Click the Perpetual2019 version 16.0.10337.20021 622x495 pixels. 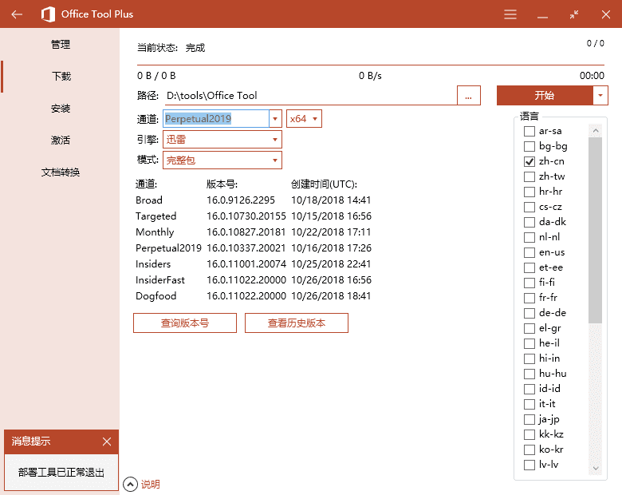[x=246, y=248]
